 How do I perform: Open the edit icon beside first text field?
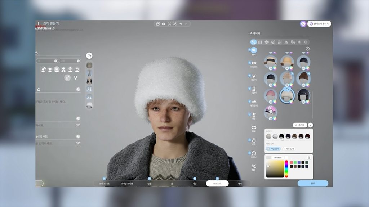click(78, 125)
